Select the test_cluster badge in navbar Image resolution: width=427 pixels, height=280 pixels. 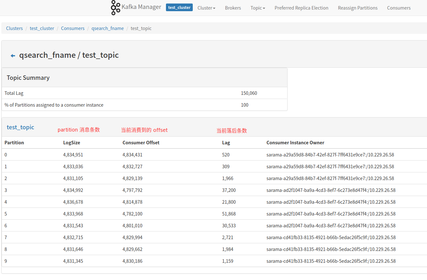point(179,7)
